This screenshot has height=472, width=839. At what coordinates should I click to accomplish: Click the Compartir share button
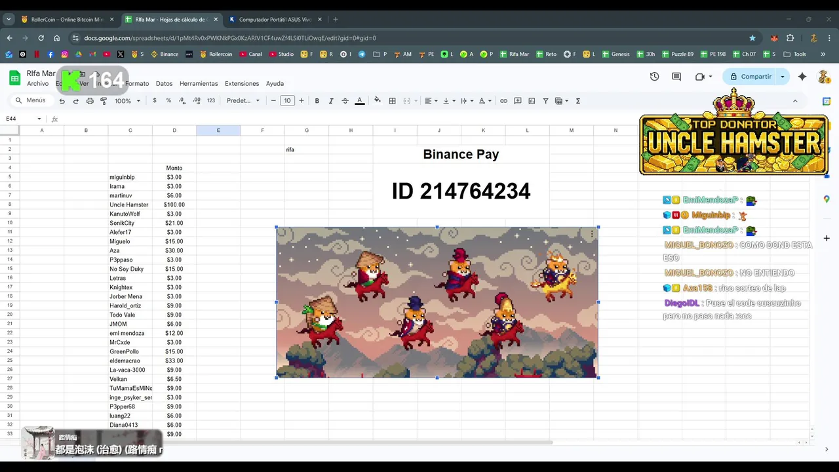click(751, 77)
